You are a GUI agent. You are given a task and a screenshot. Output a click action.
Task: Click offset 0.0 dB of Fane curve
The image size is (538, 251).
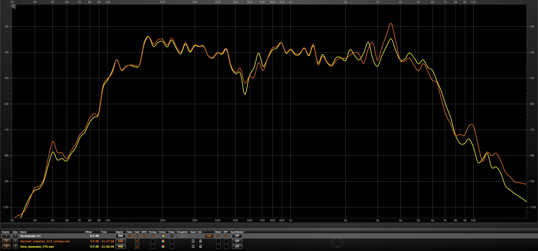pos(94,246)
